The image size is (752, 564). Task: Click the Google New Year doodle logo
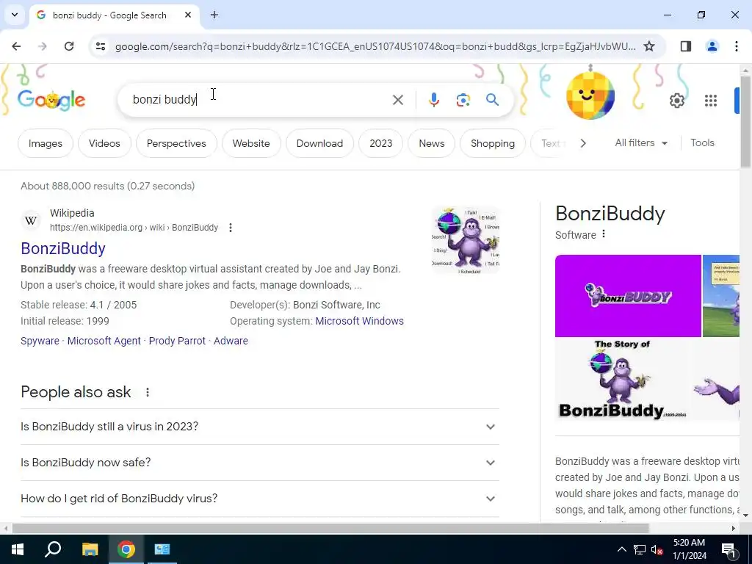click(51, 100)
